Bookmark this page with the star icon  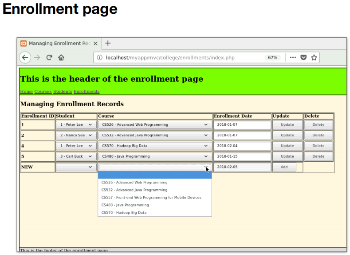(314, 58)
